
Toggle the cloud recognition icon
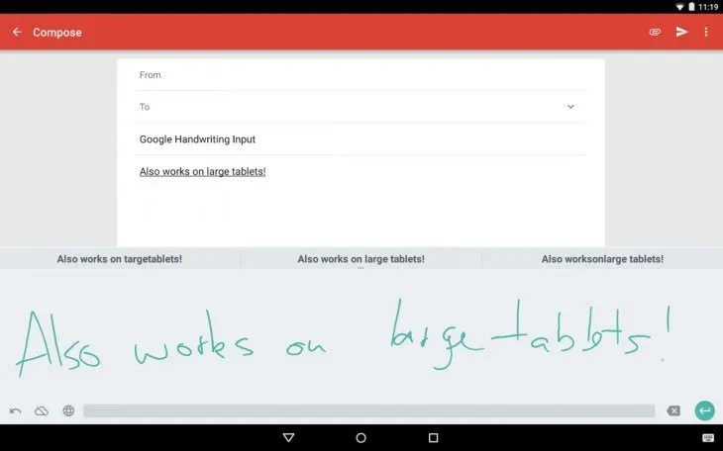[42, 410]
